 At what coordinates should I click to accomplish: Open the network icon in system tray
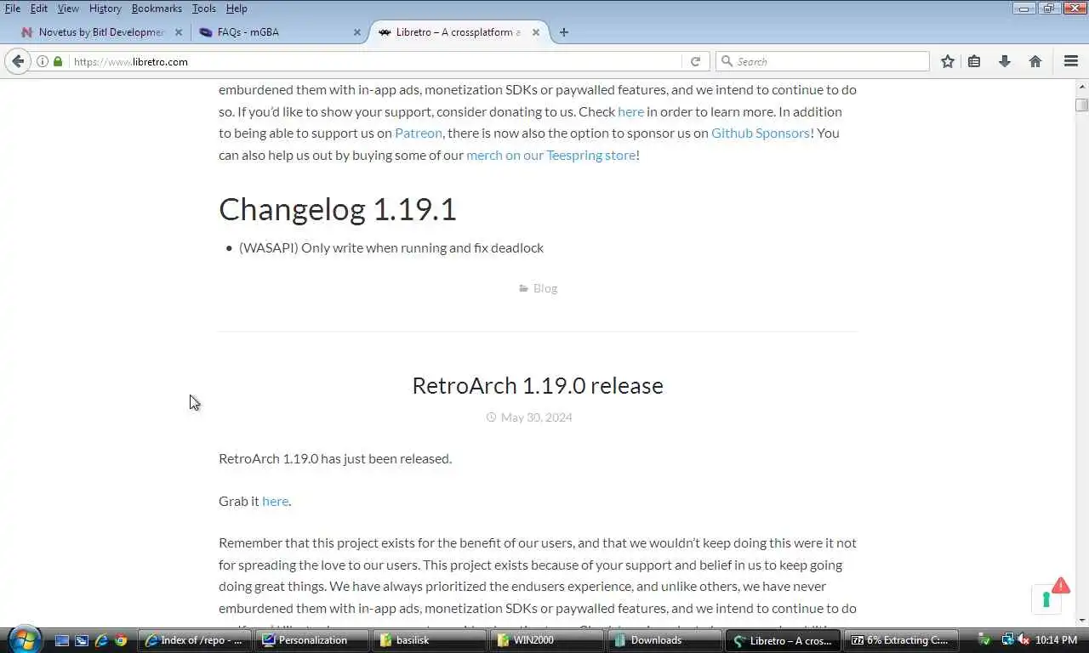pyautogui.click(x=1007, y=640)
